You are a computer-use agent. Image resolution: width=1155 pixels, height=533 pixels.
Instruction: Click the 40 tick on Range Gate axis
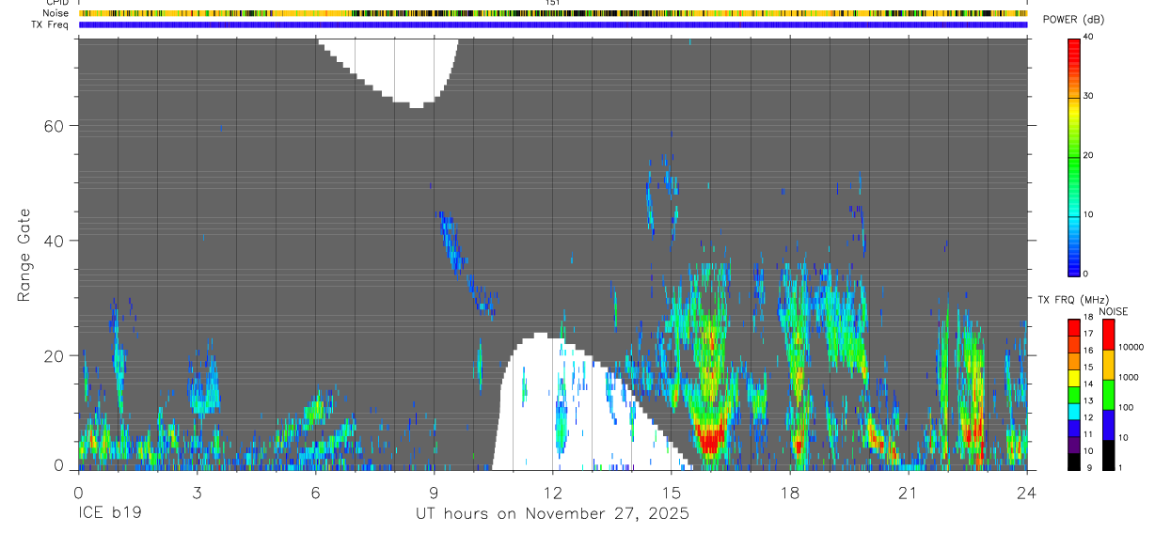(x=55, y=241)
